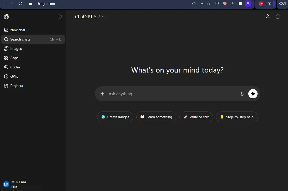Click the ChatGPT logo icon in sidebar
The height and width of the screenshot is (191, 288).
[6, 17]
